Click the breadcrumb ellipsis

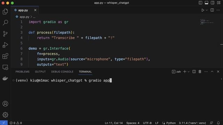pos(34,17)
